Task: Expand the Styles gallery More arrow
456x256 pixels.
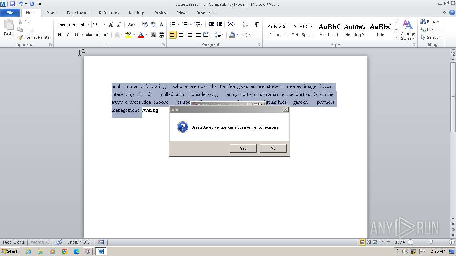Action: pos(396,36)
